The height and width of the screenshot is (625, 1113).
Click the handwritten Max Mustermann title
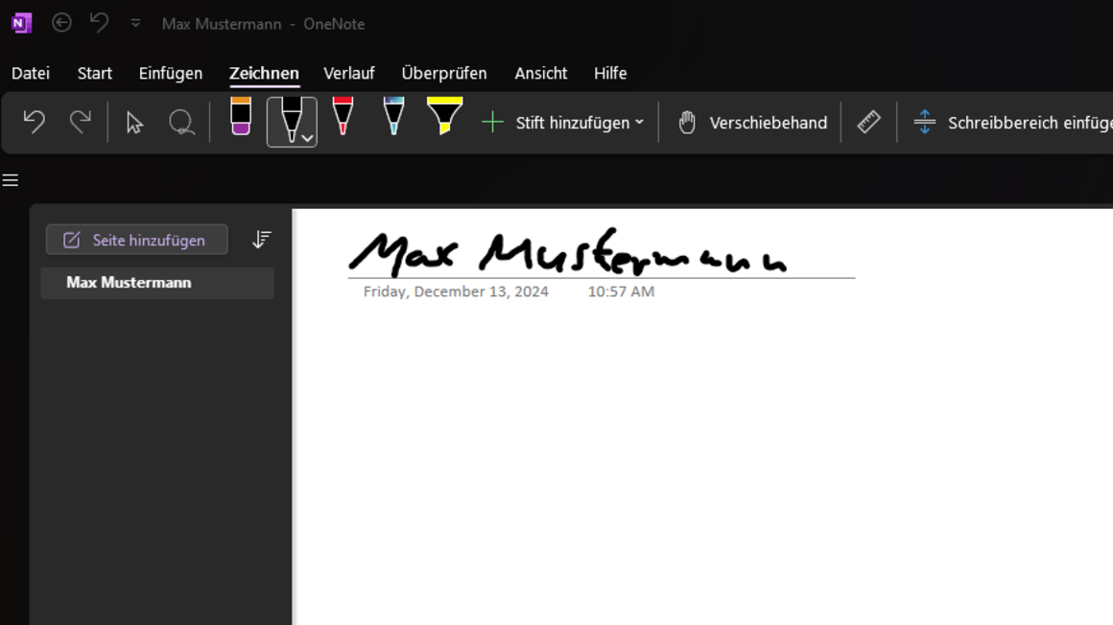pos(568,253)
